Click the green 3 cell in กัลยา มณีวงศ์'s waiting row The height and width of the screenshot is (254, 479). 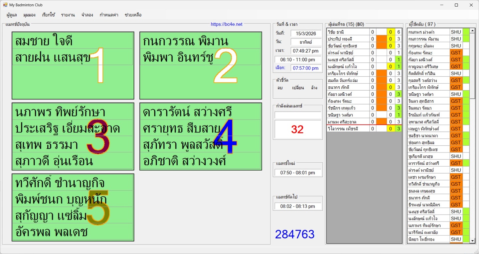coord(399,94)
